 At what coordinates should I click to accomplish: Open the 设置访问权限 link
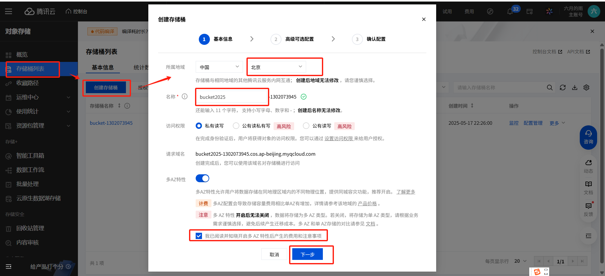339,138
